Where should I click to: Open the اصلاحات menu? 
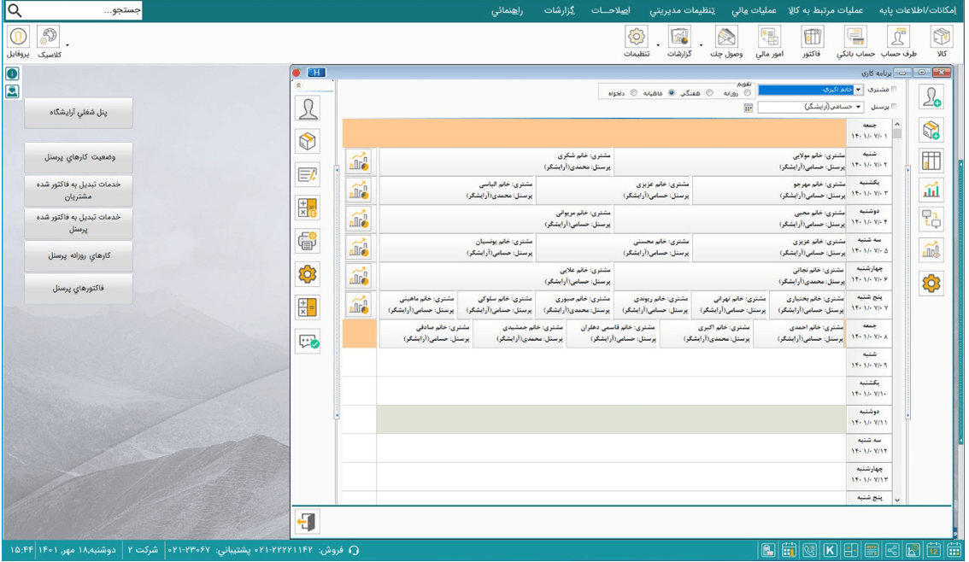click(611, 10)
